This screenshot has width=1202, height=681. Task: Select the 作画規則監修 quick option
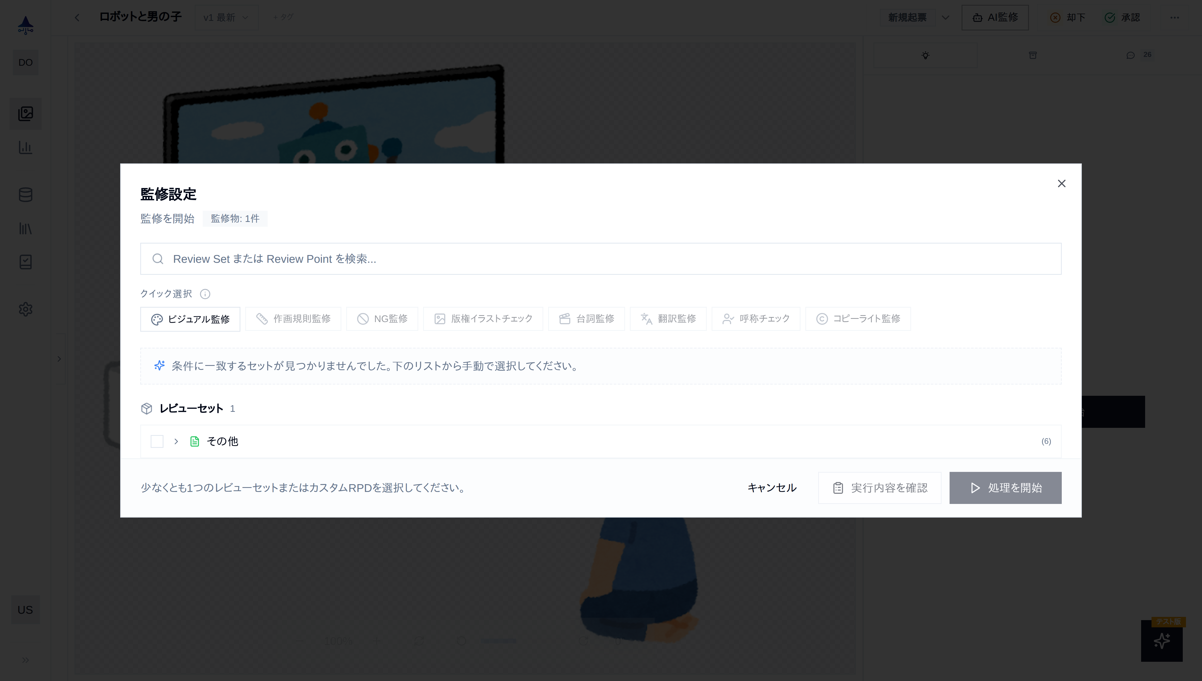(293, 319)
